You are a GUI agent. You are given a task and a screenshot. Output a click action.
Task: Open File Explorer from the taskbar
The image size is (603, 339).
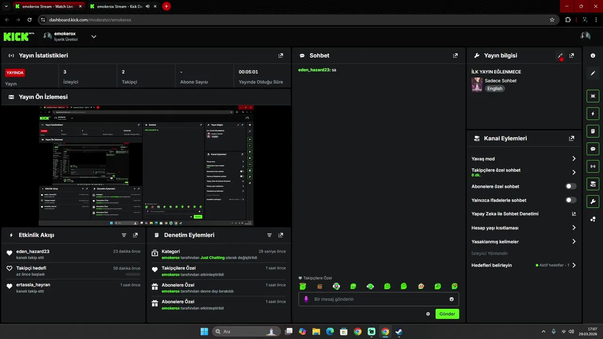click(x=316, y=331)
